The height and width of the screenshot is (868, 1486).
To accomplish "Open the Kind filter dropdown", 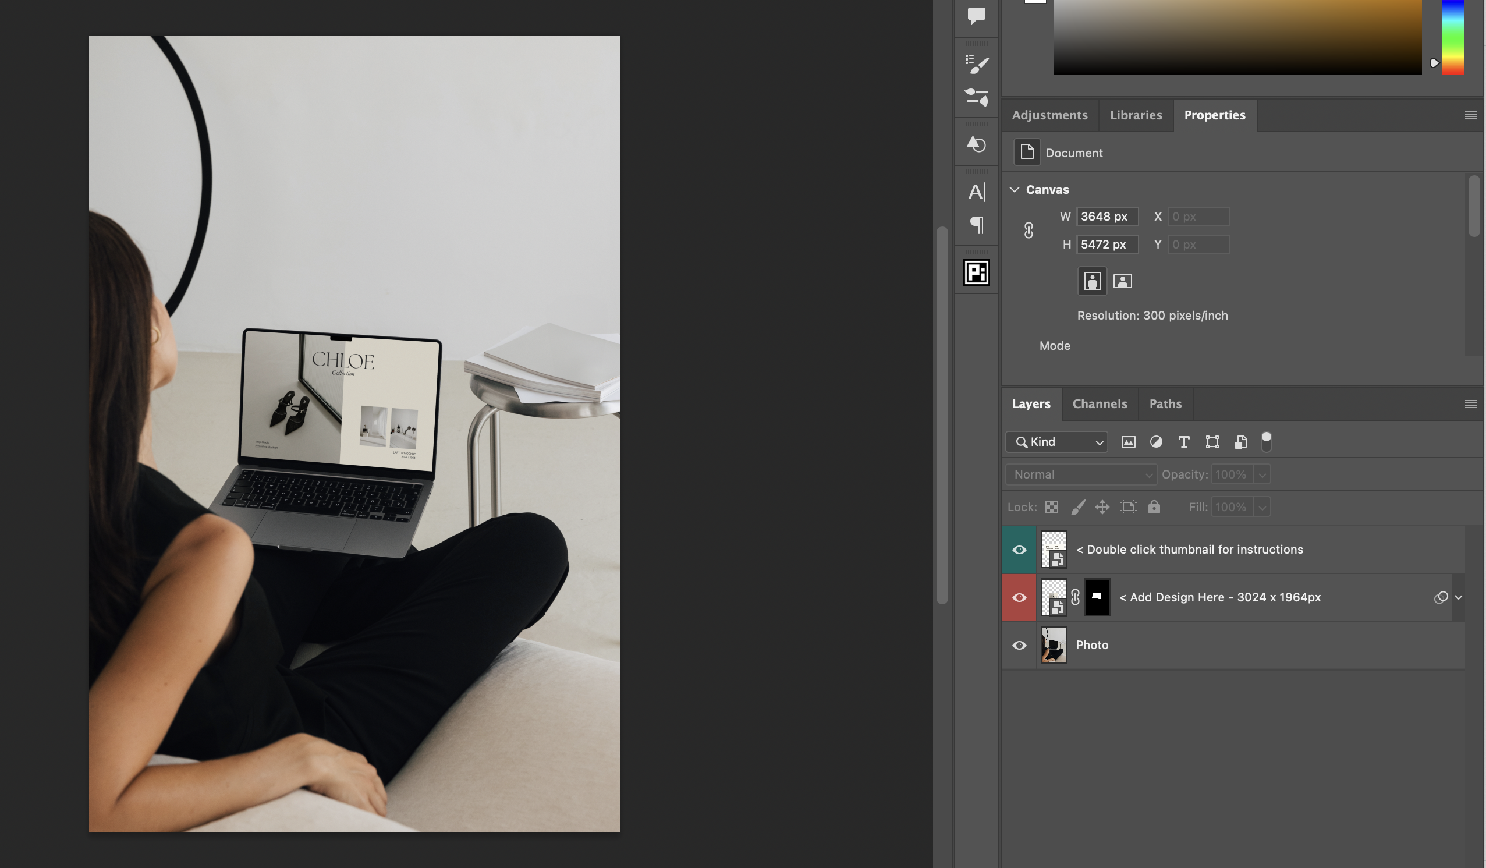I will coord(1056,442).
